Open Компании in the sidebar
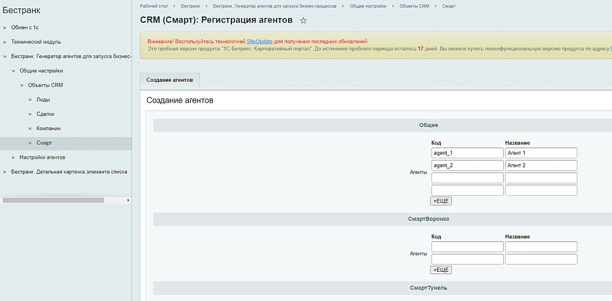 point(48,128)
